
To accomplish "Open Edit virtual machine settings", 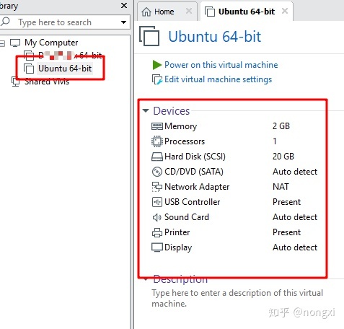I will pyautogui.click(x=219, y=79).
